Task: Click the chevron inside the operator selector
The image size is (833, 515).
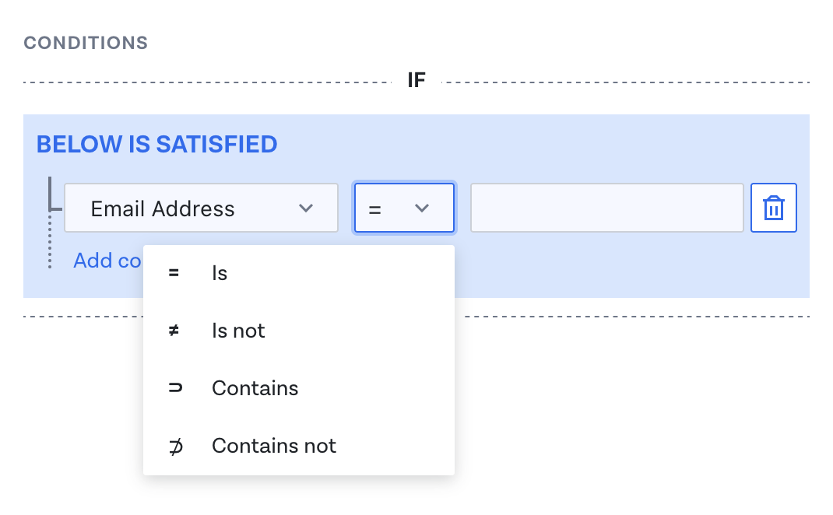Action: [422, 208]
